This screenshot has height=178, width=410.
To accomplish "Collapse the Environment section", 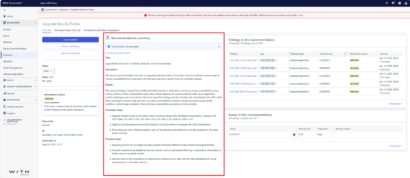I will [x=36, y=23].
